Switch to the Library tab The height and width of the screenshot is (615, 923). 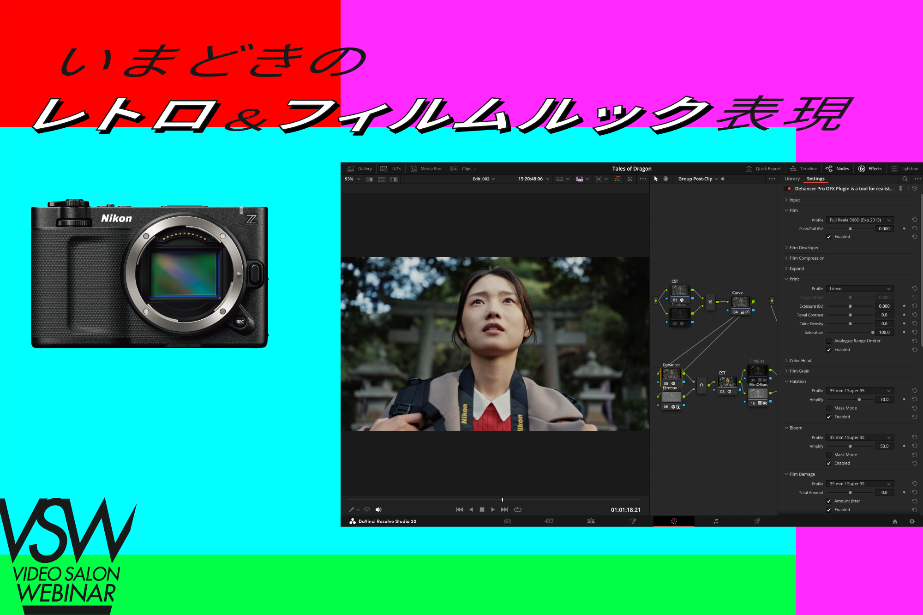click(x=792, y=179)
